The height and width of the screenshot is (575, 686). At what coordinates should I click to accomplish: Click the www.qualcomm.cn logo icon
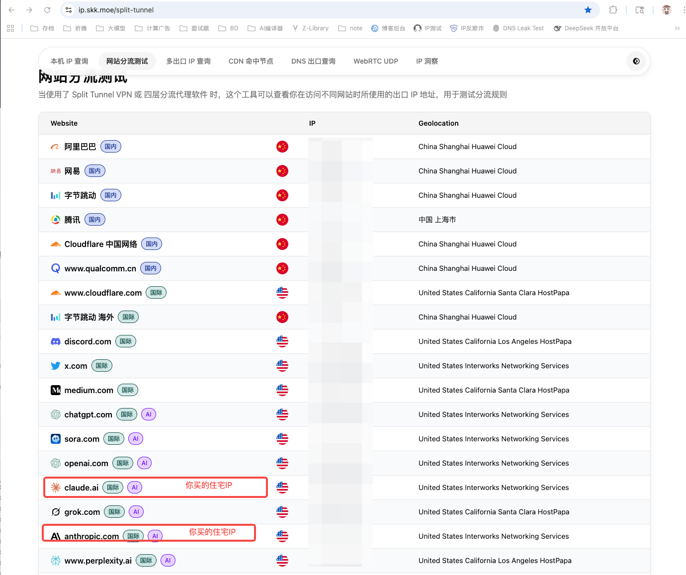(56, 268)
